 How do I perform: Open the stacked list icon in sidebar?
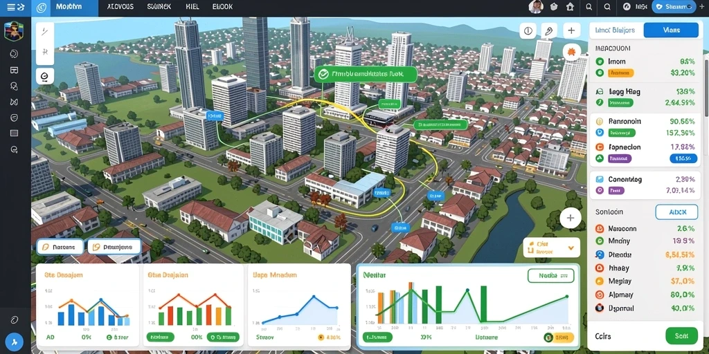pos(14,133)
